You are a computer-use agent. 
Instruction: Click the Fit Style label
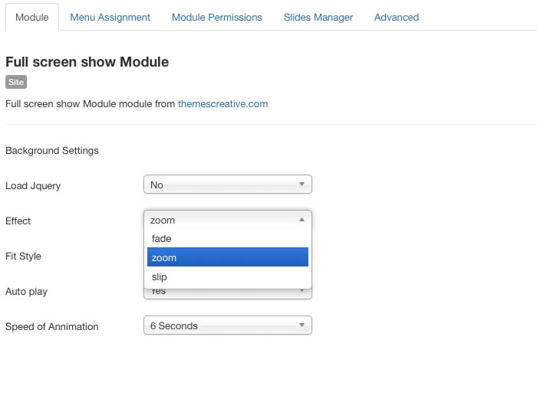pos(23,256)
